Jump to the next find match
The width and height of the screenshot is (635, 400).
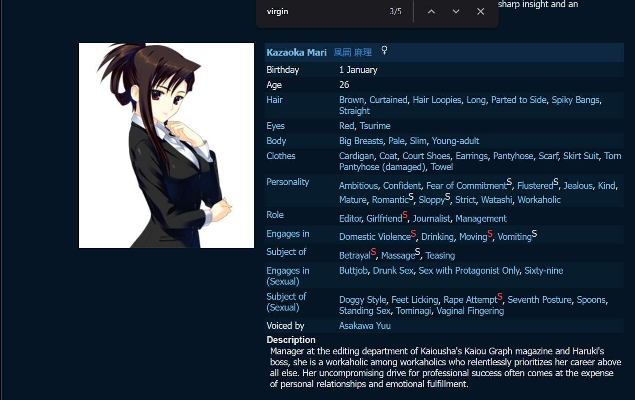click(x=456, y=11)
